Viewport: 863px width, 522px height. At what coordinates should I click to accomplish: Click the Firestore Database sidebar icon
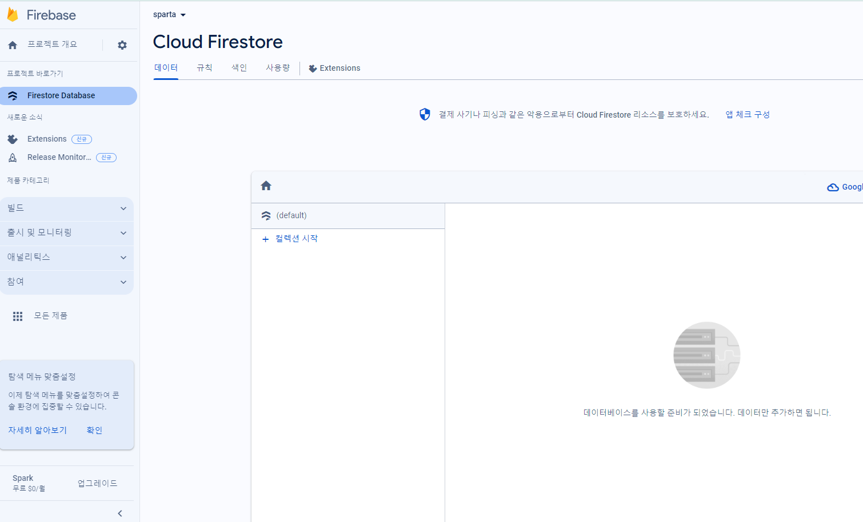click(13, 96)
